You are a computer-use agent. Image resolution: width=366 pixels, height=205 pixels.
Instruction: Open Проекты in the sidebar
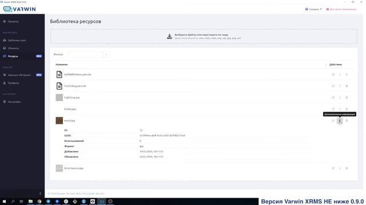(13, 22)
